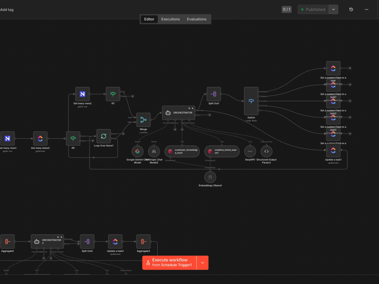This screenshot has width=379, height=284.
Task: Add node after If3 false output
Action: coord(132,96)
